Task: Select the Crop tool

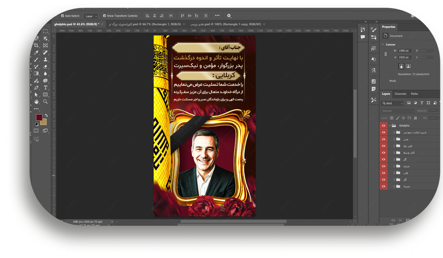Action: [x=36, y=45]
